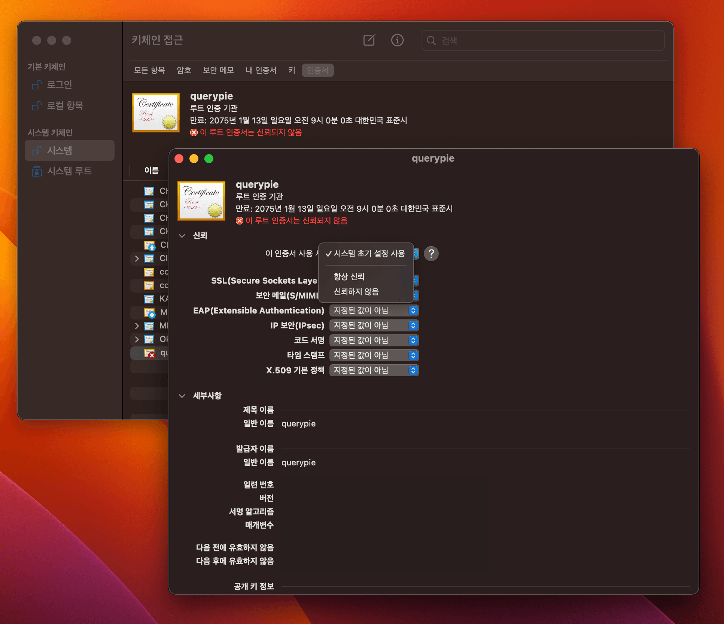The width and height of the screenshot is (724, 624).
Task: Click the 로컬 항목 keychain icon
Action: tap(36, 106)
